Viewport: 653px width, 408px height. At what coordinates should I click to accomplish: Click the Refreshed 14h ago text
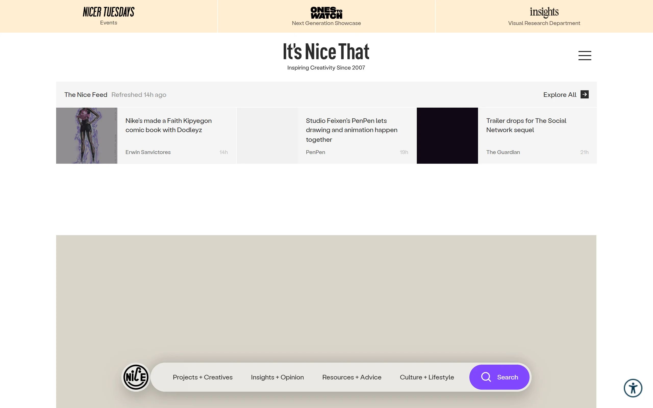click(139, 95)
